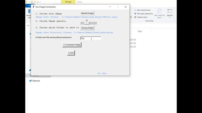Close the Anu Image Compressor window
This screenshot has height=113, width=202.
tap(126, 7)
